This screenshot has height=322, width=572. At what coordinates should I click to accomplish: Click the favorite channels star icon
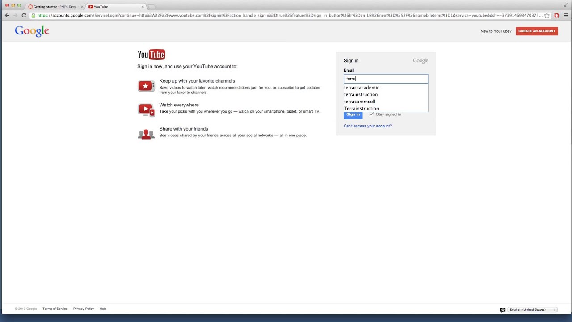pos(146,86)
